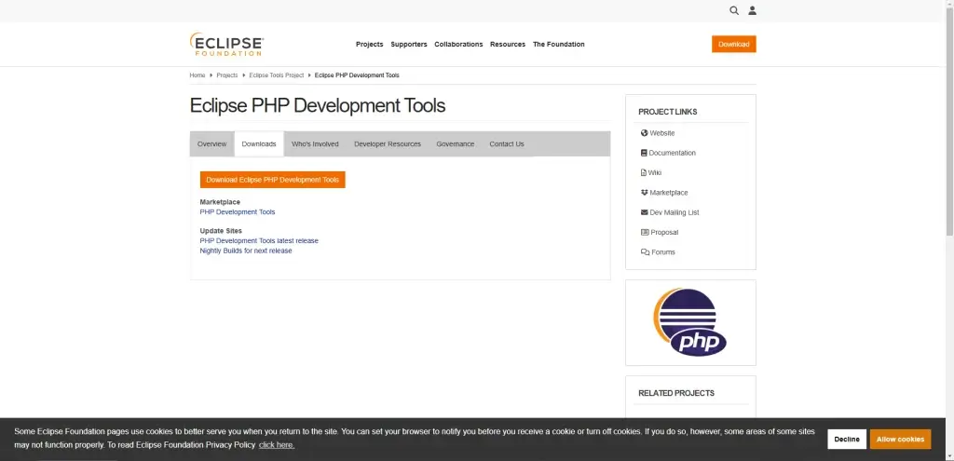Viewport: 954px width, 461px height.
Task: Click the page vertical scrollbar
Action: (949, 122)
